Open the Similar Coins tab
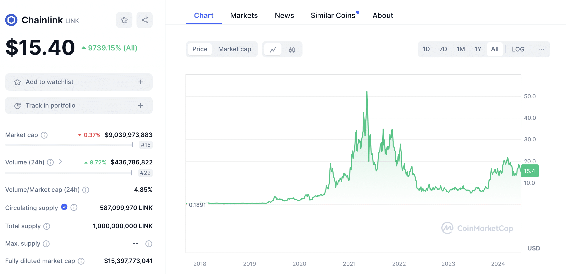566x274 pixels. pyautogui.click(x=333, y=16)
